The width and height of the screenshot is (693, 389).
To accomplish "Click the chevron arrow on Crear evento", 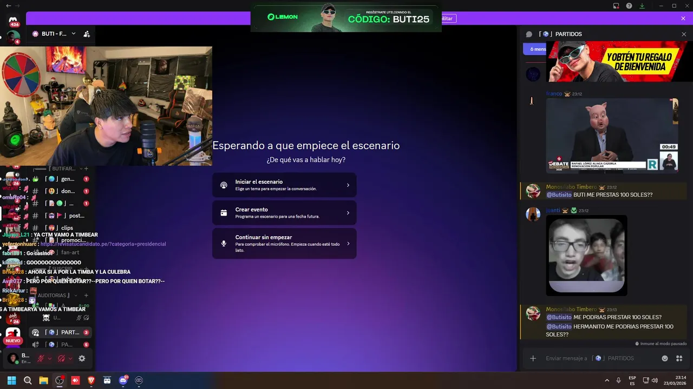I will (348, 213).
